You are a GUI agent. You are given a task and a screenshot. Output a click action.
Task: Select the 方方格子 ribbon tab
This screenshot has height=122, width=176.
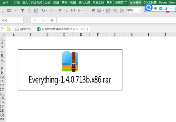135,2
